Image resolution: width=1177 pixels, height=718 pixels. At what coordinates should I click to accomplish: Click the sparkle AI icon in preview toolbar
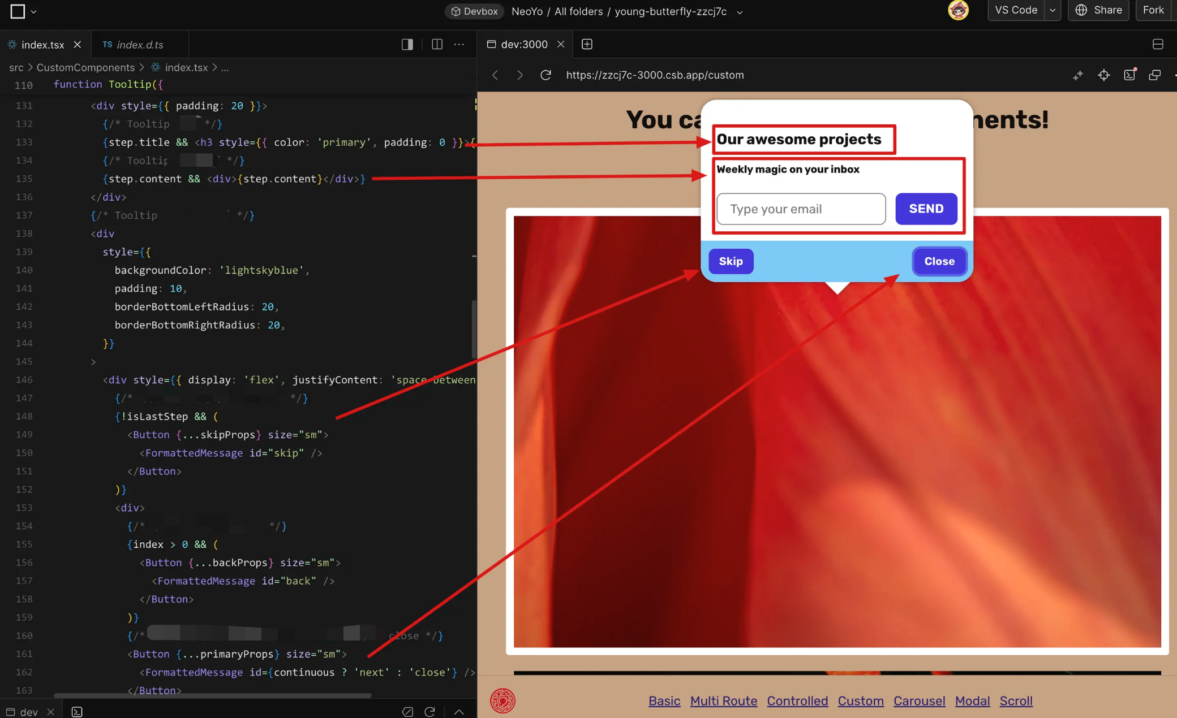[1078, 75]
